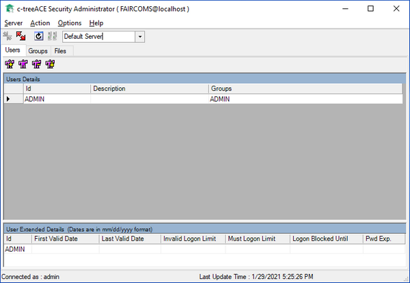410x283 pixels.
Task: Click the Groups column header
Action: (x=305, y=89)
